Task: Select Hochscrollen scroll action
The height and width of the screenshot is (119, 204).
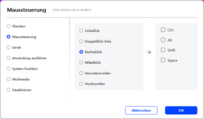Action: click(x=81, y=84)
